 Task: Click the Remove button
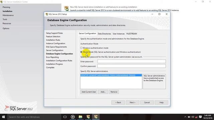114,92
